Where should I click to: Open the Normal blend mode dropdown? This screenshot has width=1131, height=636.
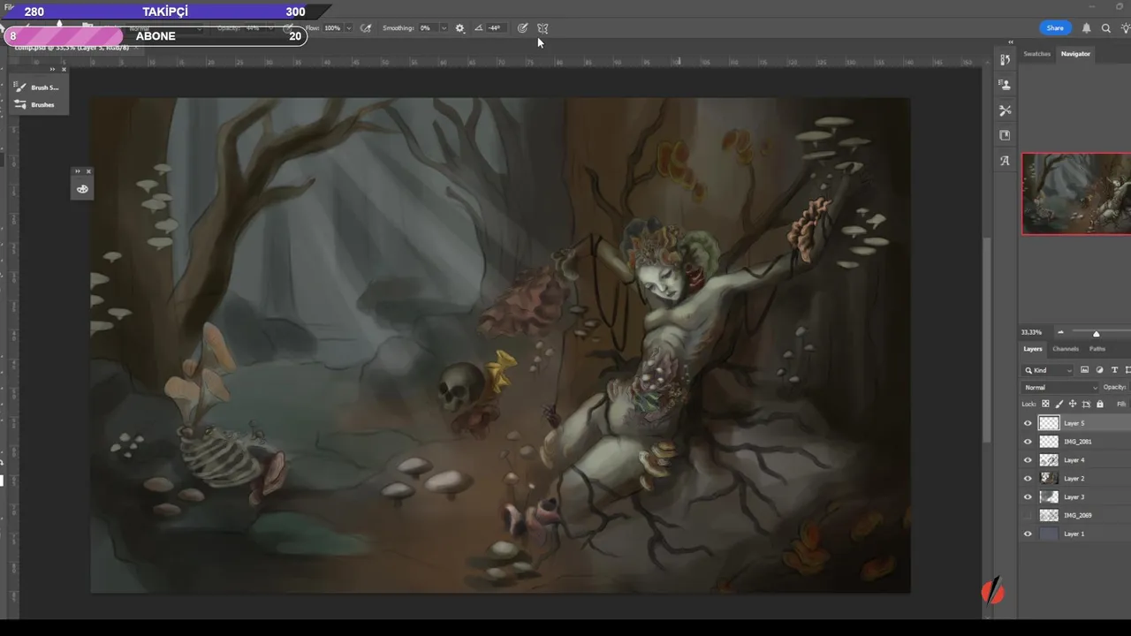coord(1060,387)
